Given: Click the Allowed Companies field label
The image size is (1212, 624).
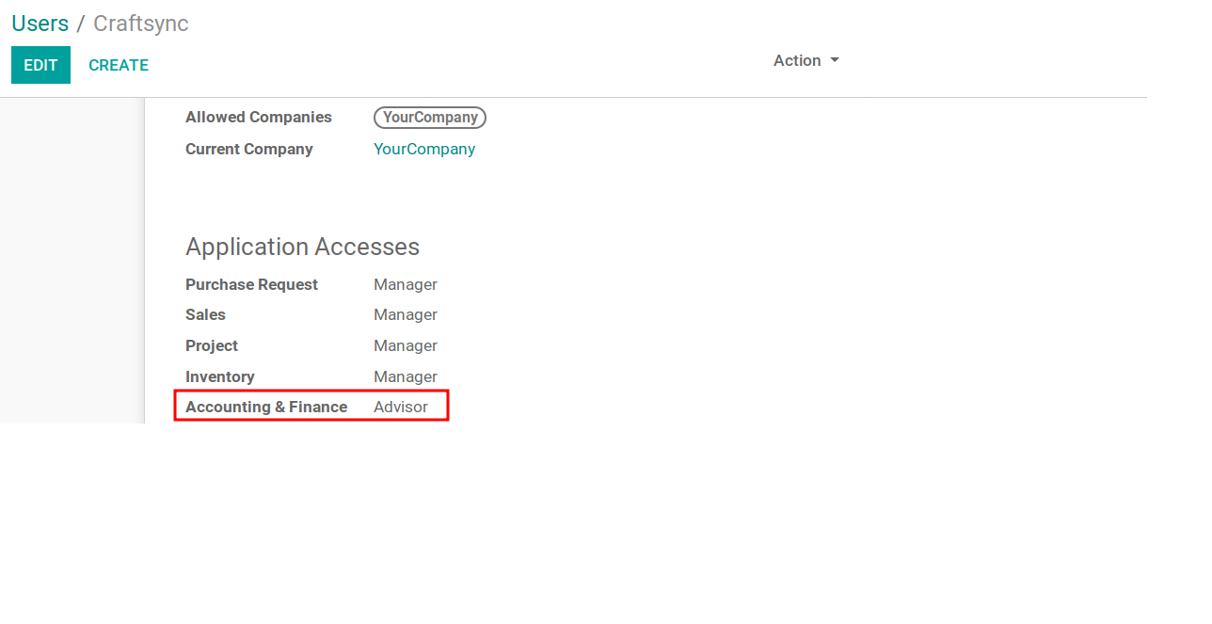Looking at the screenshot, I should (258, 118).
